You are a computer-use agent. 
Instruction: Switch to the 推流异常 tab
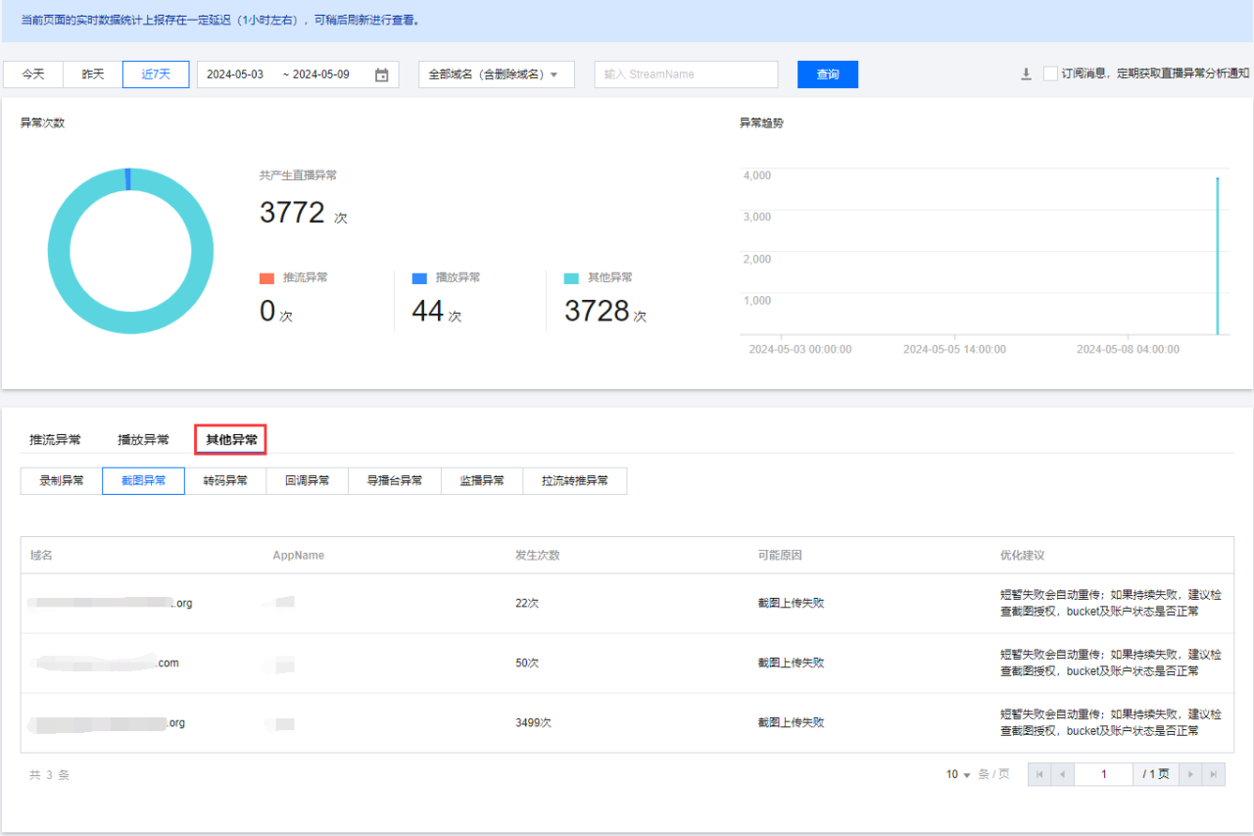point(55,440)
